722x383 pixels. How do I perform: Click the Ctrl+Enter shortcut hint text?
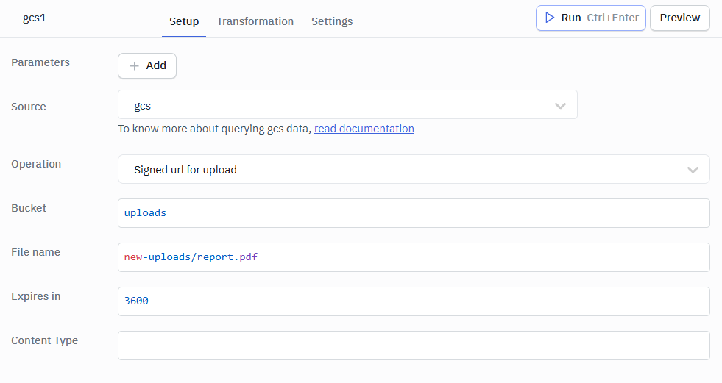(x=612, y=18)
